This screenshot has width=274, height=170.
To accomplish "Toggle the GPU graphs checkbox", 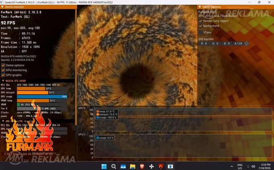I will (3, 75).
